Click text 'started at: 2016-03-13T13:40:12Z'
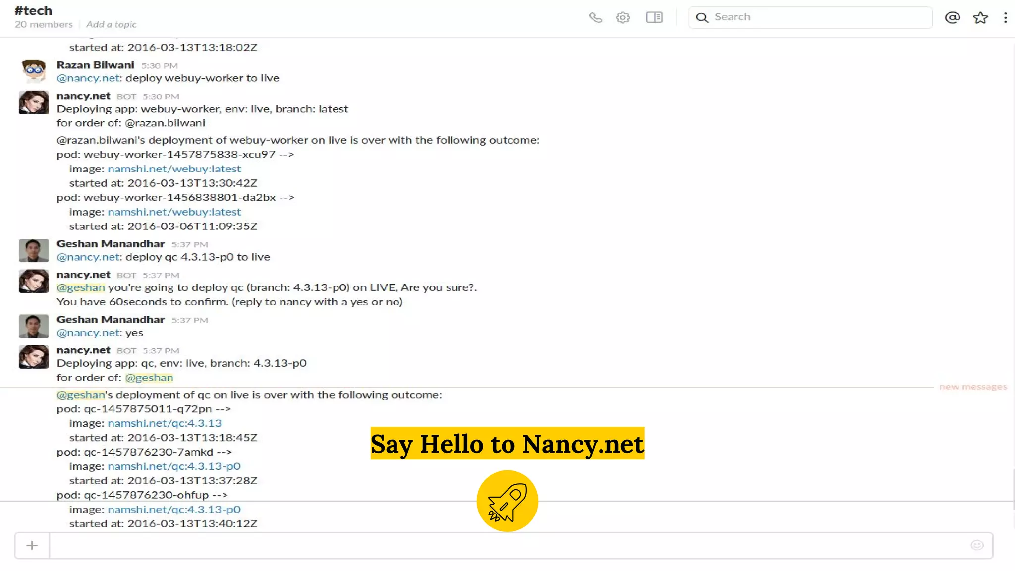Image resolution: width=1015 pixels, height=571 pixels. pos(163,524)
